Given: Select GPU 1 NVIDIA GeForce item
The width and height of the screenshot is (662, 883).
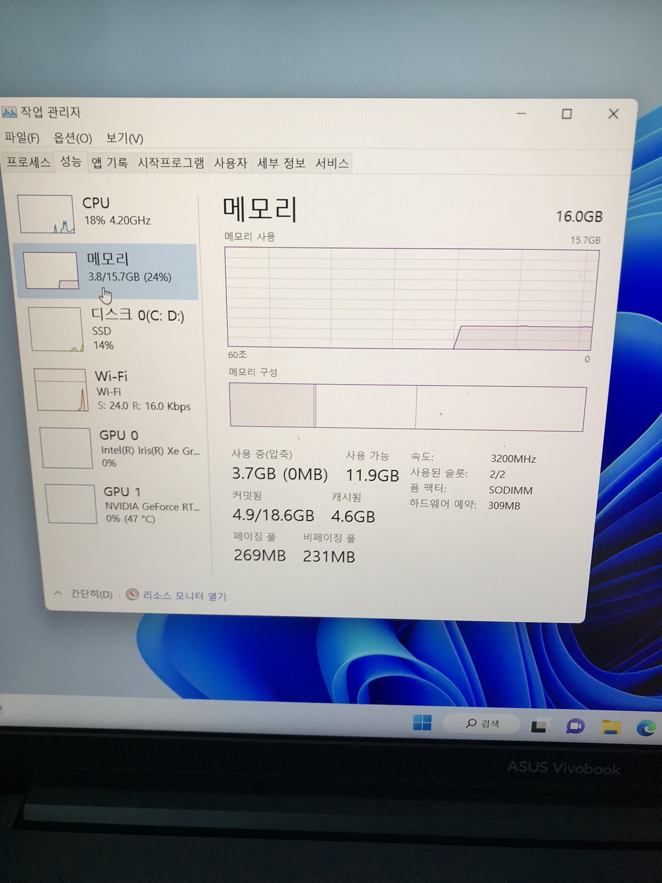Looking at the screenshot, I should tap(125, 504).
